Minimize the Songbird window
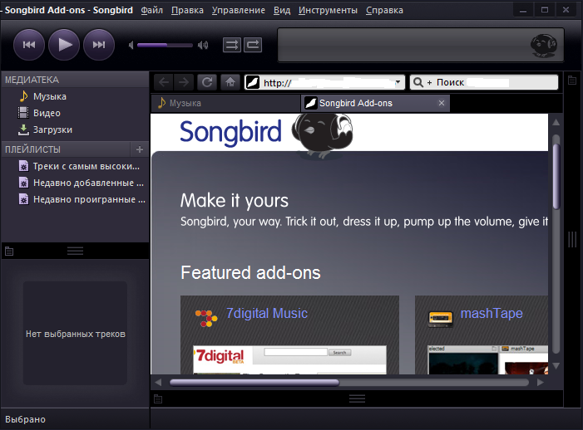 pyautogui.click(x=523, y=10)
